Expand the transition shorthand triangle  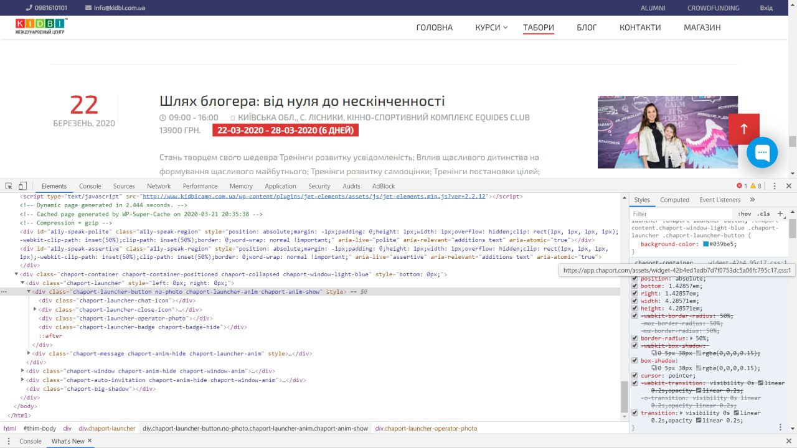click(x=681, y=413)
